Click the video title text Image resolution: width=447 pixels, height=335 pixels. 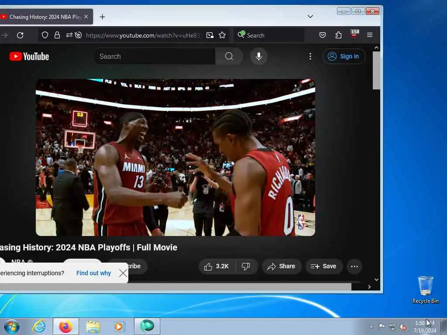(88, 247)
